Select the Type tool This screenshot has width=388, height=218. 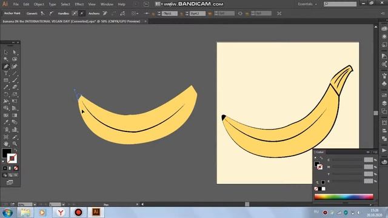pos(6,73)
